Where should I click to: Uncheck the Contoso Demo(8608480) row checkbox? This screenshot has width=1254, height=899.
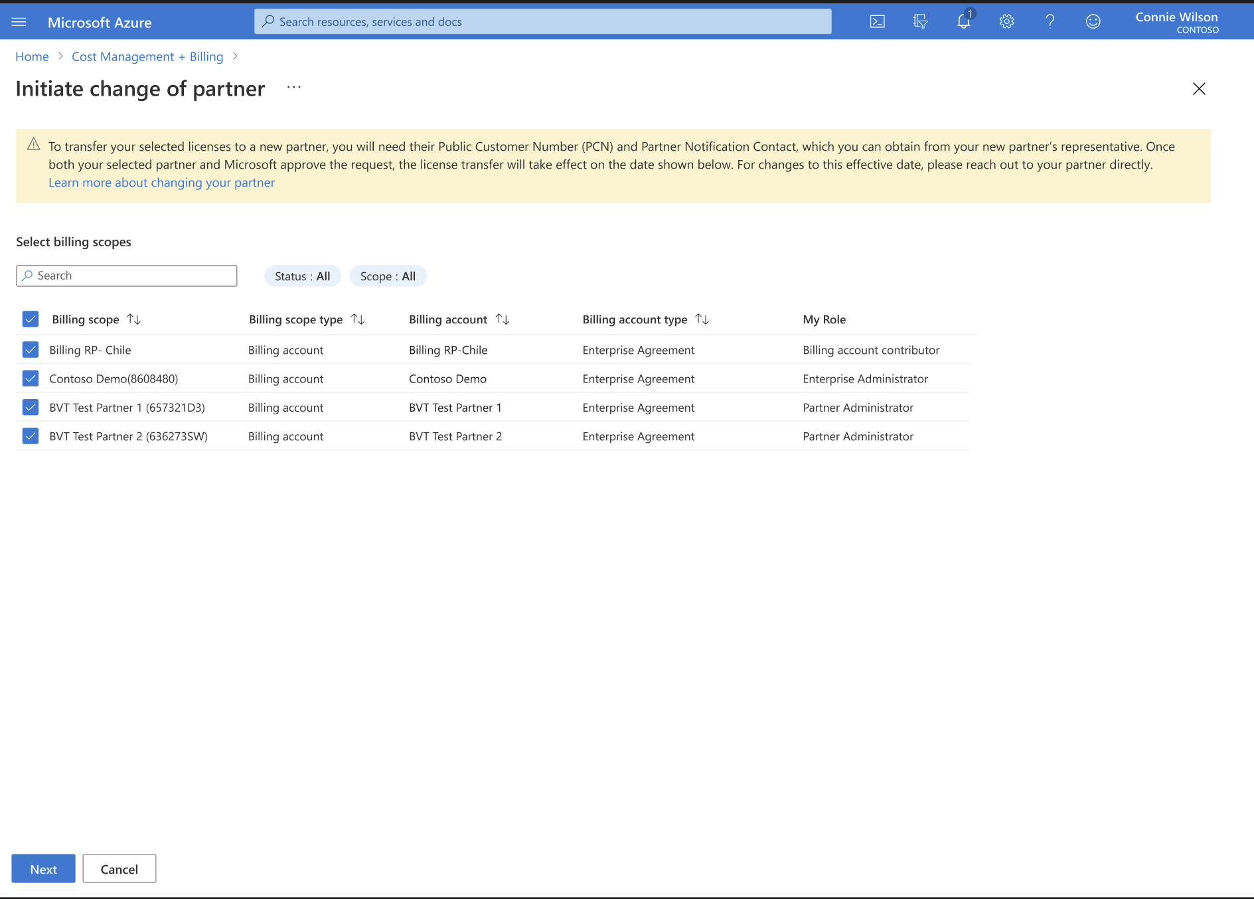[x=31, y=378]
